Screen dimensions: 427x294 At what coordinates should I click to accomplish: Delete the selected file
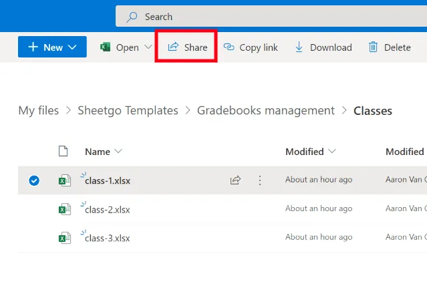389,47
